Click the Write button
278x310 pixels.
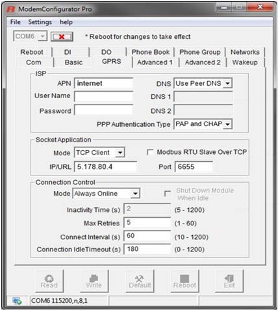[94, 281]
